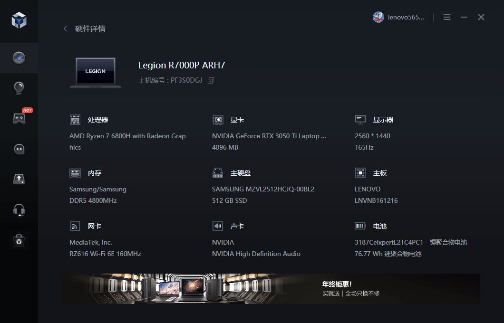Select RZ616 Wi-Fi 6E 160MHz text

(105, 254)
